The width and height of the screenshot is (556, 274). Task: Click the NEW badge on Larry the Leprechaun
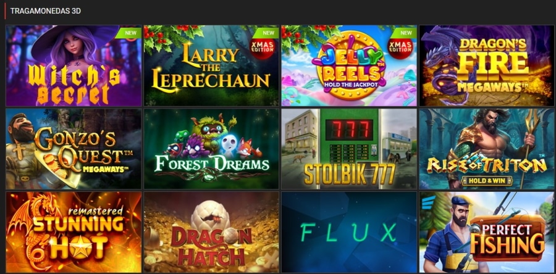point(267,33)
